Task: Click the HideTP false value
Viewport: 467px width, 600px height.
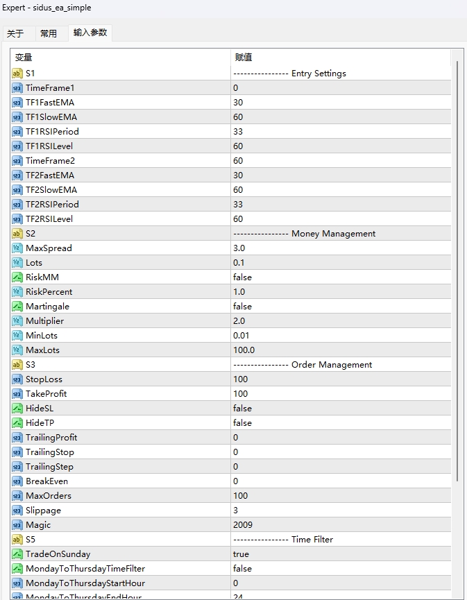Action: 242,423
